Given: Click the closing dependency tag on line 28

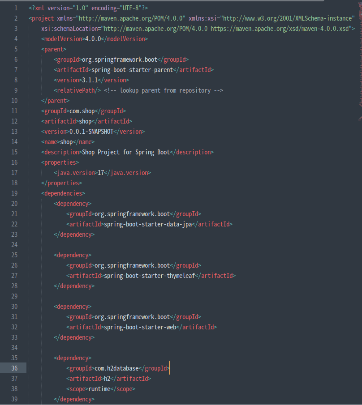Looking at the screenshot, I should click(x=74, y=286).
